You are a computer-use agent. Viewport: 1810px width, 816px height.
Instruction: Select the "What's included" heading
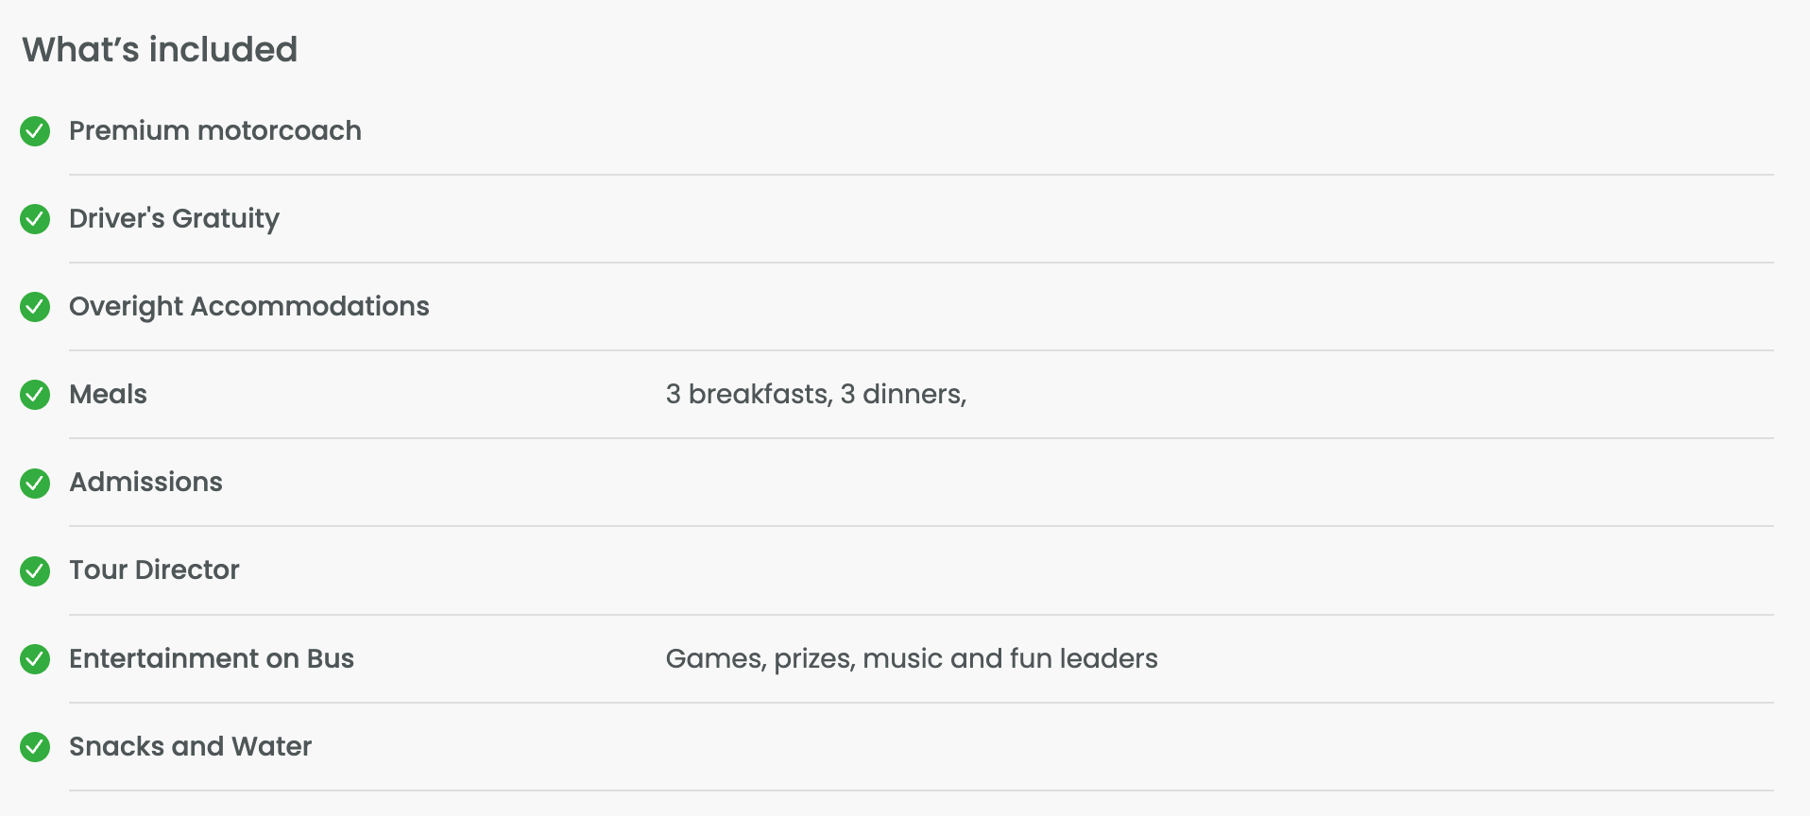click(x=160, y=49)
